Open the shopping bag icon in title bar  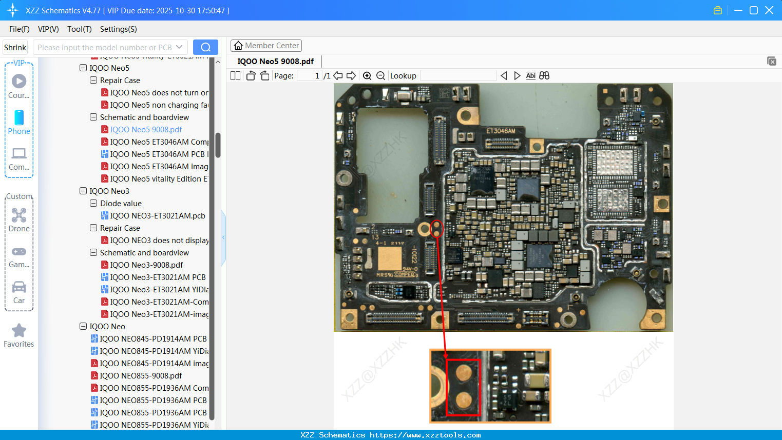(718, 10)
